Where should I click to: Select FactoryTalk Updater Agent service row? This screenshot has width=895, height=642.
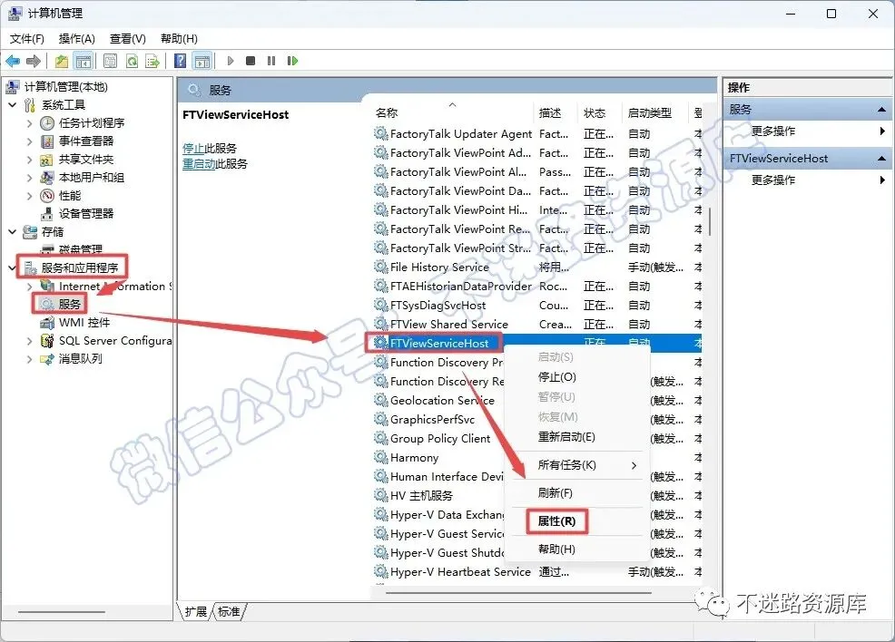click(537, 134)
